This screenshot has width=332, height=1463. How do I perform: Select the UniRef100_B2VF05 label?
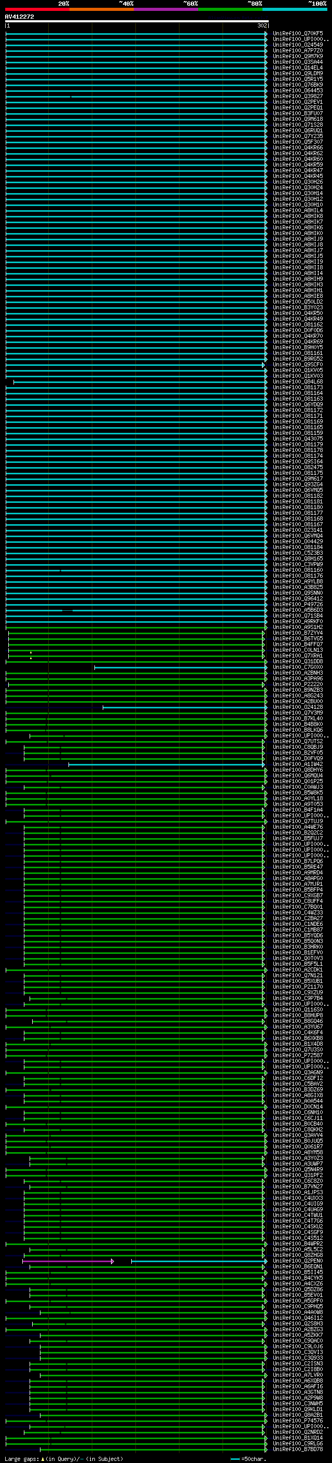tap(298, 753)
